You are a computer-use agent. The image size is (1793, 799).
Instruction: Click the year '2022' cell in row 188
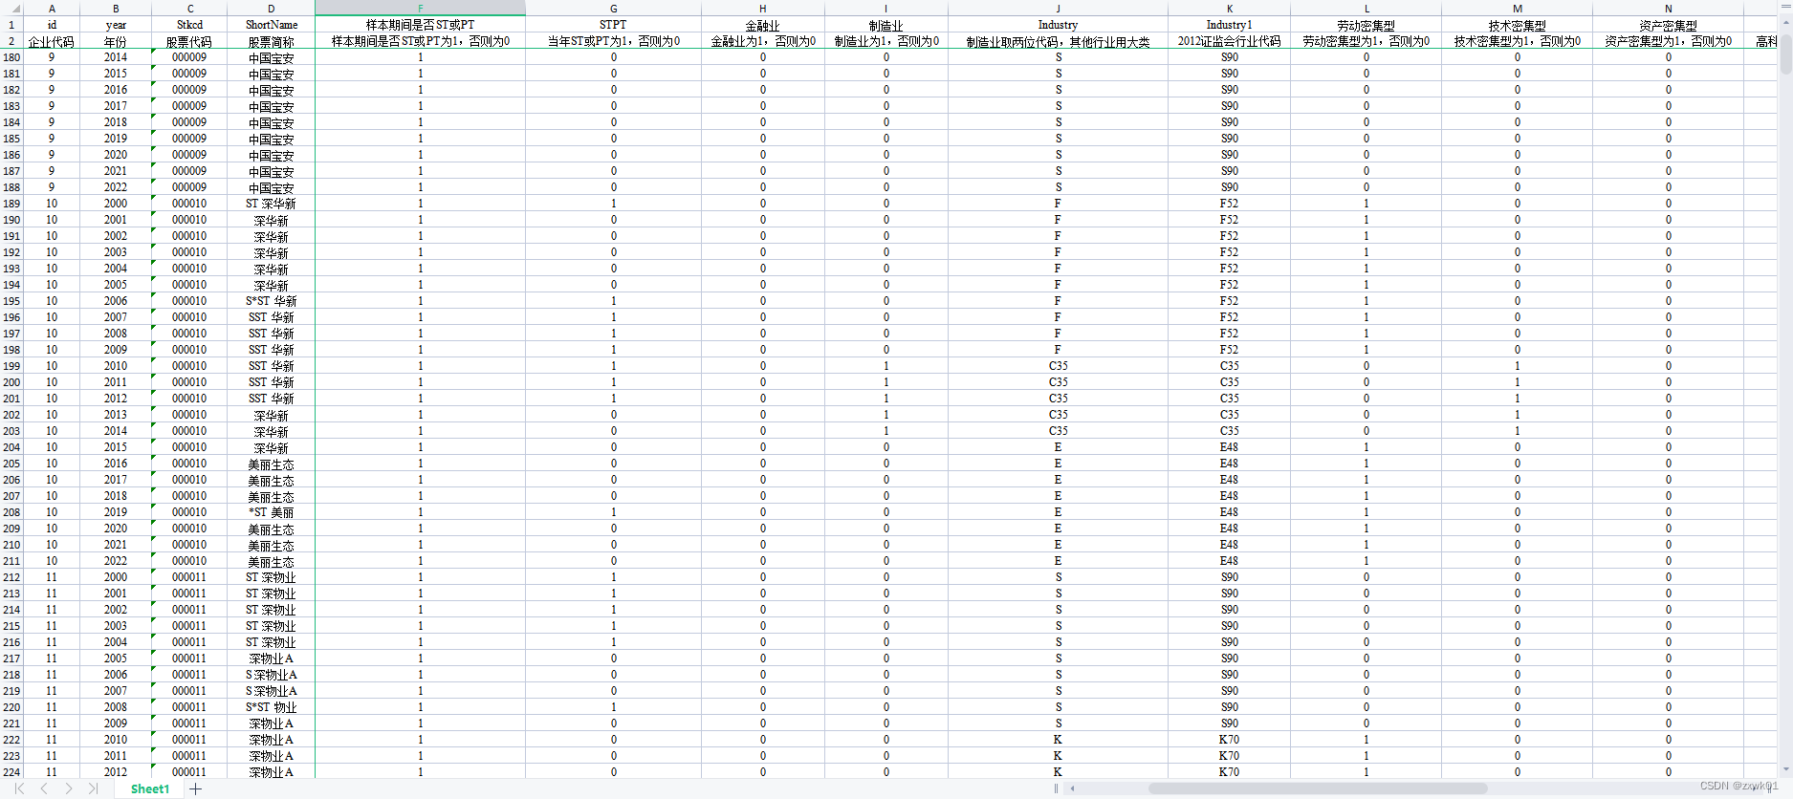(x=116, y=187)
